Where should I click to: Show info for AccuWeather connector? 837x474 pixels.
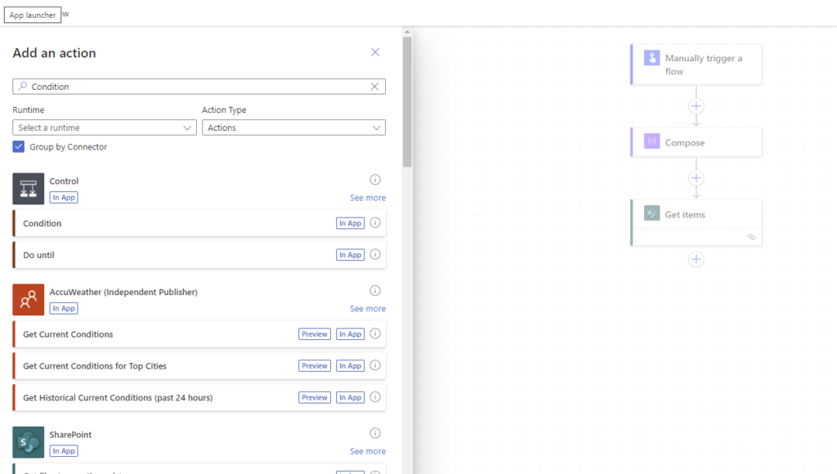[x=375, y=290]
